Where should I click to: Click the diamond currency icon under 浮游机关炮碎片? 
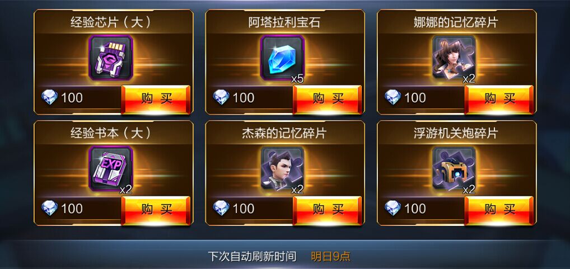393,208
